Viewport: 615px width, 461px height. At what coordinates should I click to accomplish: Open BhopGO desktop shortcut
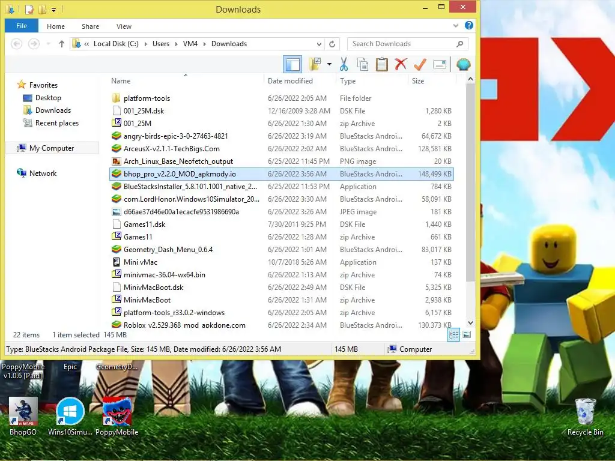coord(23,417)
